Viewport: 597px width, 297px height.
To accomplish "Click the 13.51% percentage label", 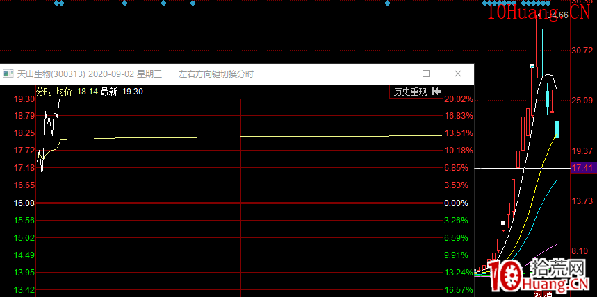I will (x=459, y=133).
